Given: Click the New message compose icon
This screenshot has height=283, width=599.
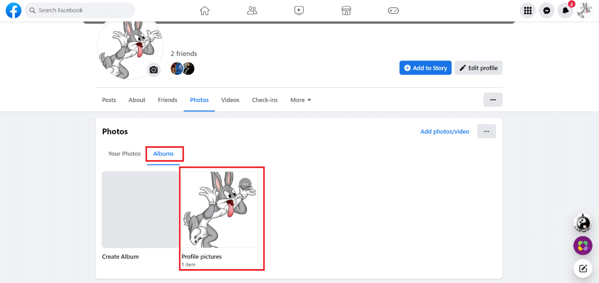Looking at the screenshot, I should [x=582, y=268].
